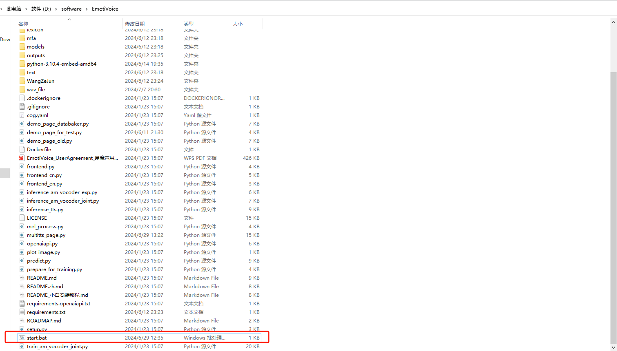Open 此电脑 in the address bar
Viewport: 617px width, 351px height.
[14, 9]
